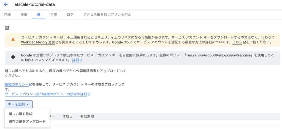Click the black info circle icon

pos(13,57)
